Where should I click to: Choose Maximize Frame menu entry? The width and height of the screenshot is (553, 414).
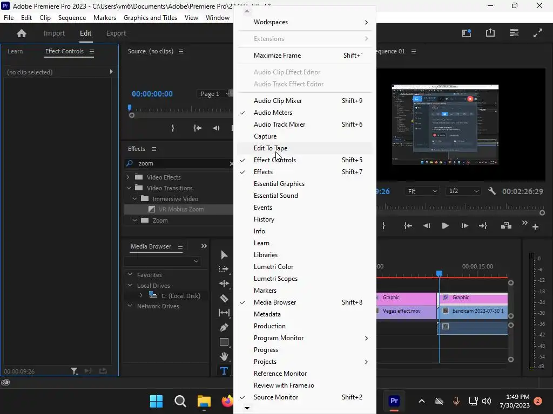305,56
